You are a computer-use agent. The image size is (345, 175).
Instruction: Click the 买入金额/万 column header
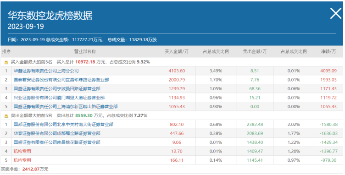click(x=177, y=51)
